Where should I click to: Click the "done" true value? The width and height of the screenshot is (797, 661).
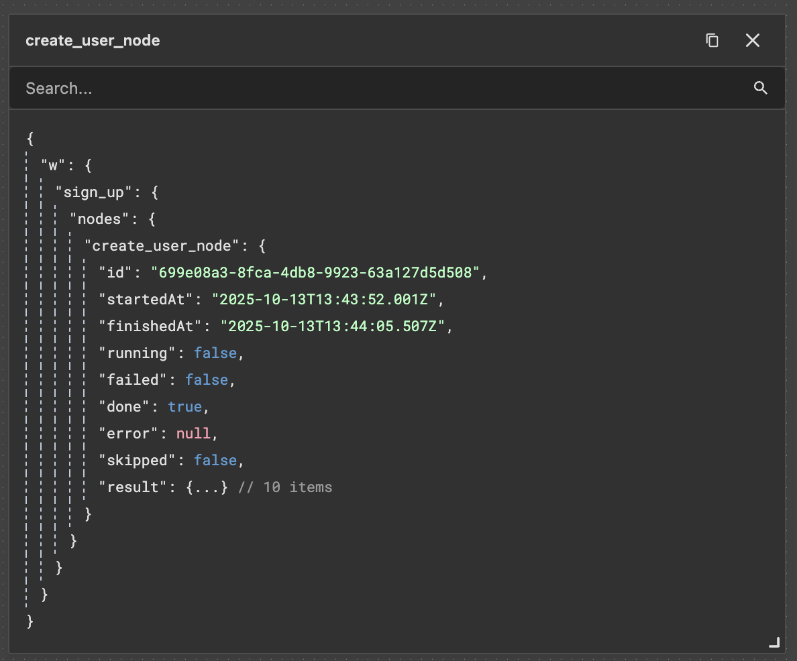coord(185,407)
